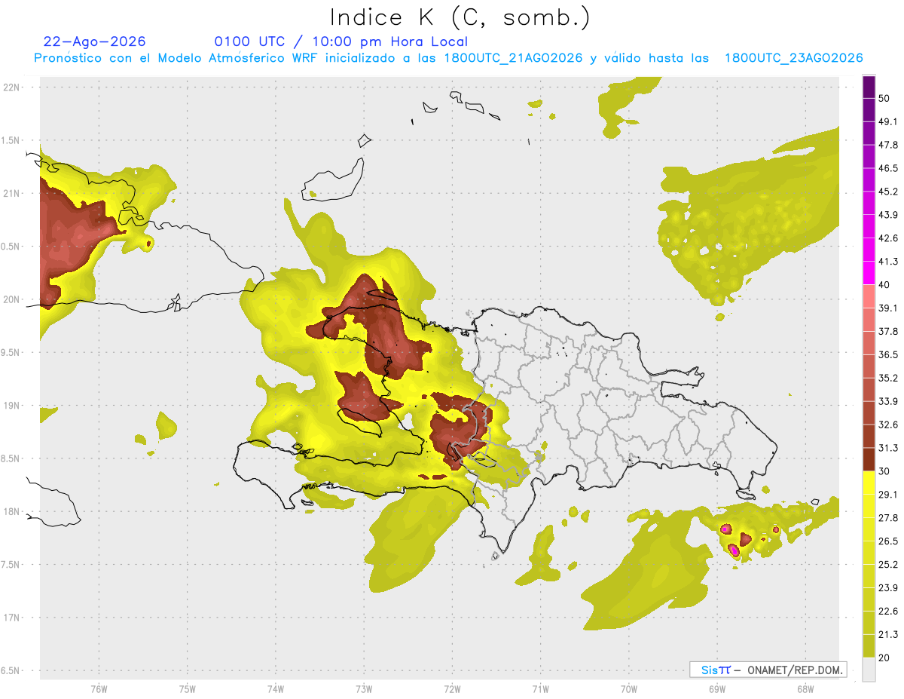904x699 pixels.
Task: Click the 0100 UTC time text
Action: [x=249, y=41]
